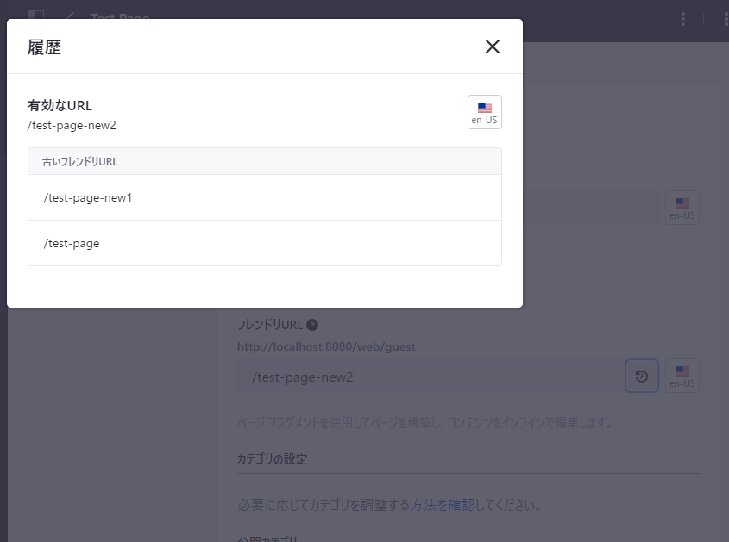Click help icon next to フレンドリURL label
The height and width of the screenshot is (542, 729).
coord(312,325)
